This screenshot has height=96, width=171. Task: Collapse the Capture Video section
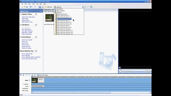[36, 14]
